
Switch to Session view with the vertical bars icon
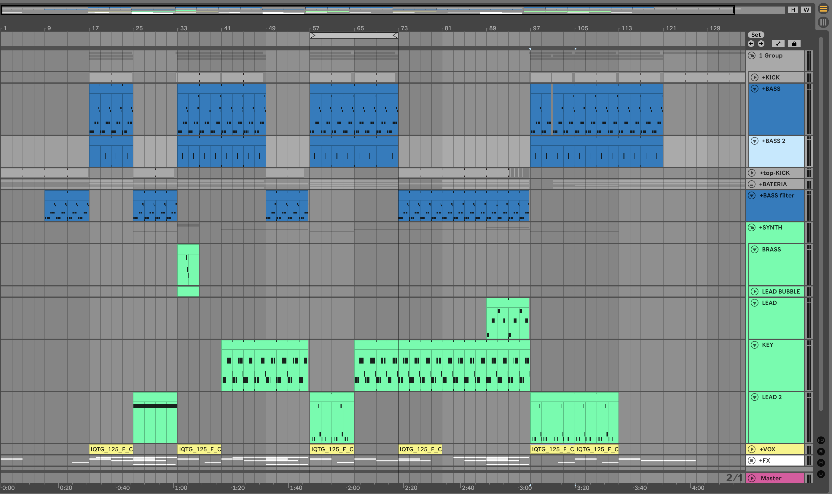(x=823, y=22)
